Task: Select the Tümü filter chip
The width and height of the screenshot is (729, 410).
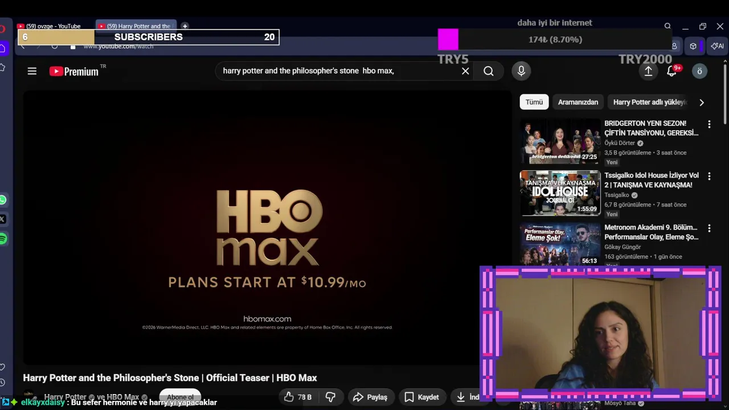Action: pos(534,102)
